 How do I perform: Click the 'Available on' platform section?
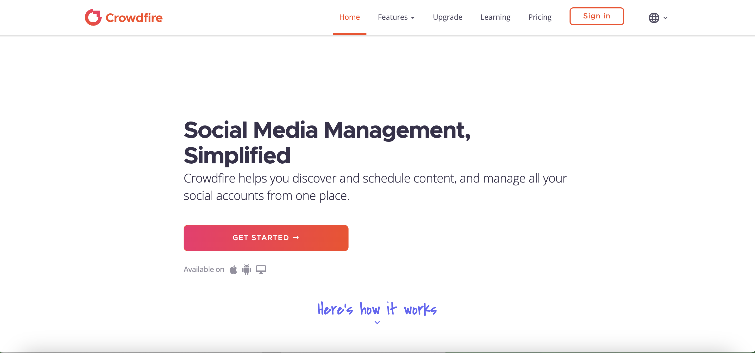pos(225,269)
